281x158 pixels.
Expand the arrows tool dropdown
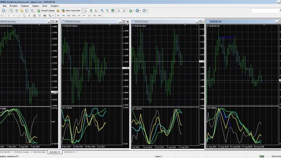tap(53, 16)
